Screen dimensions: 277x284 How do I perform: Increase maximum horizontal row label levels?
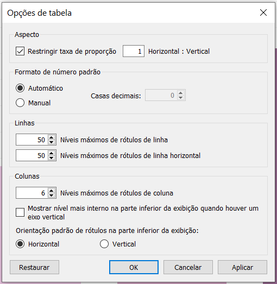[x=52, y=153]
